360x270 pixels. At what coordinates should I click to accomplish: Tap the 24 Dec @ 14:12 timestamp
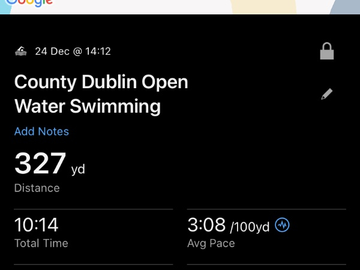point(73,52)
